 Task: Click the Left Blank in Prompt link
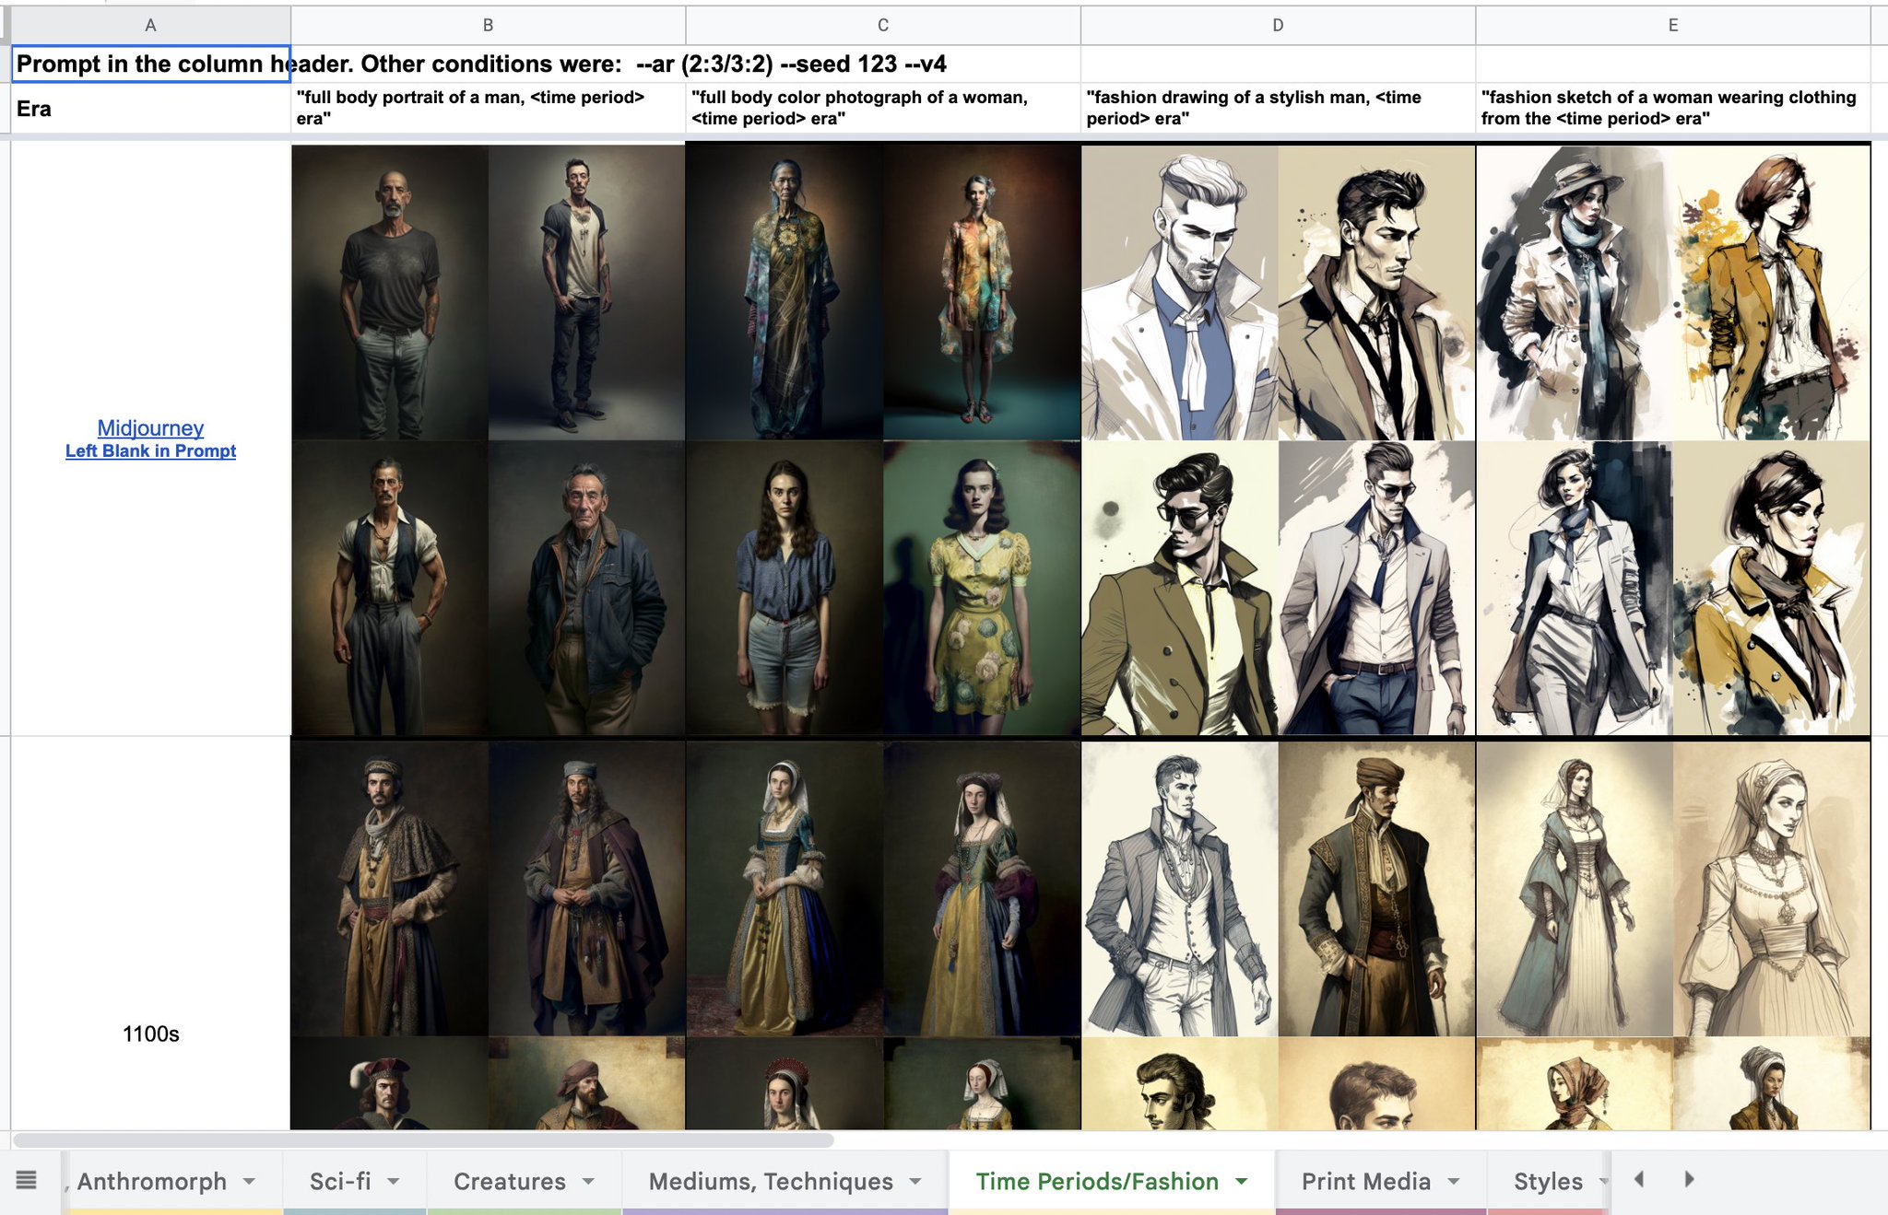coord(150,451)
